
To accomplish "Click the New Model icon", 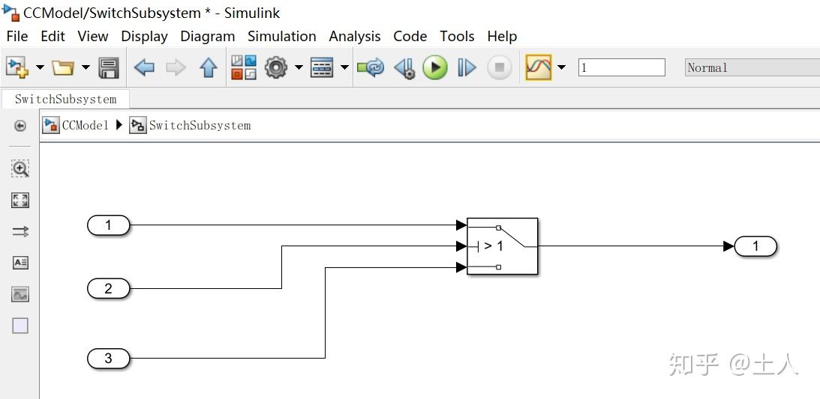I will (17, 67).
